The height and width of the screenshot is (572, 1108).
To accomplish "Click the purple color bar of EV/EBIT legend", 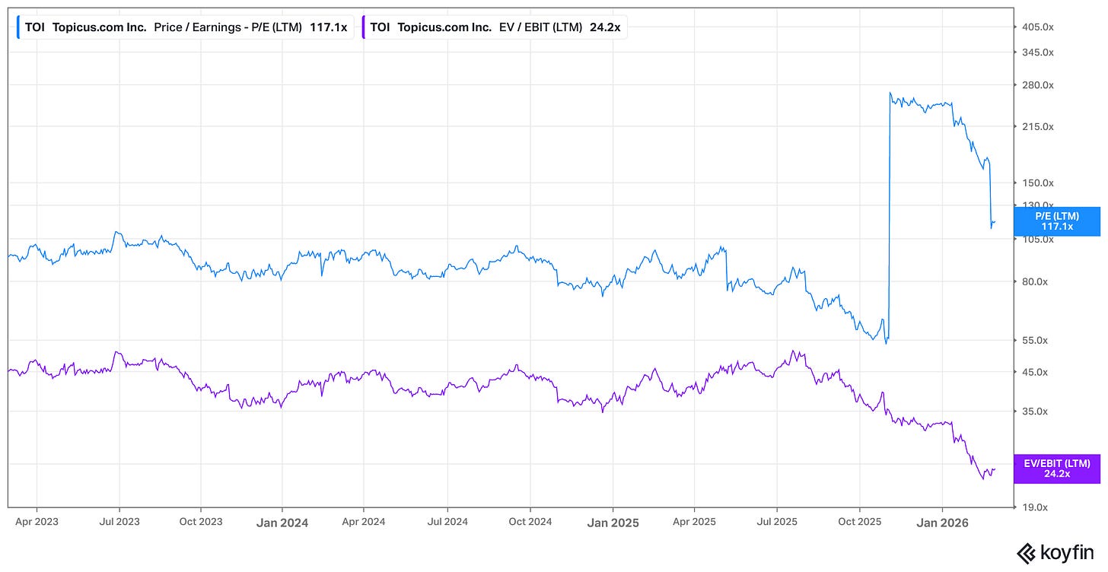I will tap(363, 27).
